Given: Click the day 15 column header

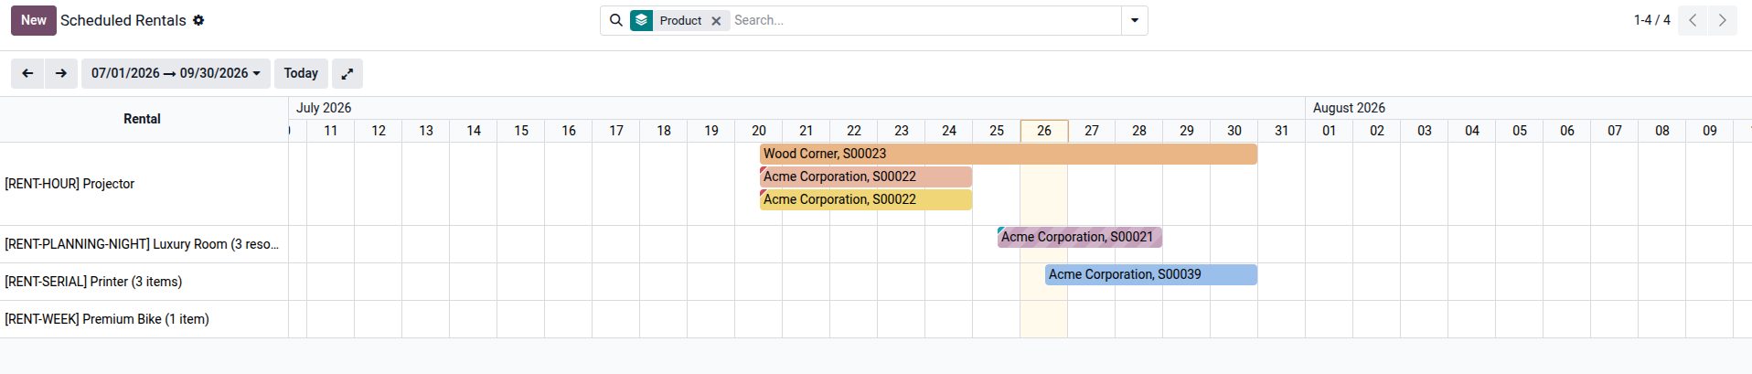Looking at the screenshot, I should (521, 131).
